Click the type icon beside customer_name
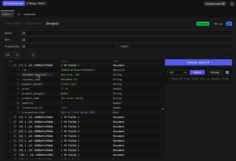Image resolution: width=236 pixels, height=161 pixels. [x=18, y=79]
